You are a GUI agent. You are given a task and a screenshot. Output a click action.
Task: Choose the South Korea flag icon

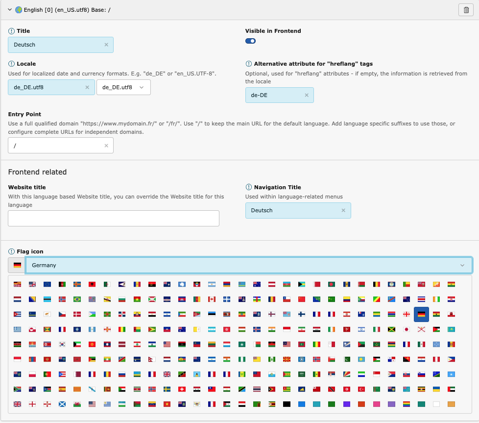[x=62, y=344]
